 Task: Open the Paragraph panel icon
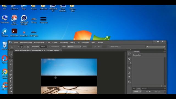click(x=129, y=77)
